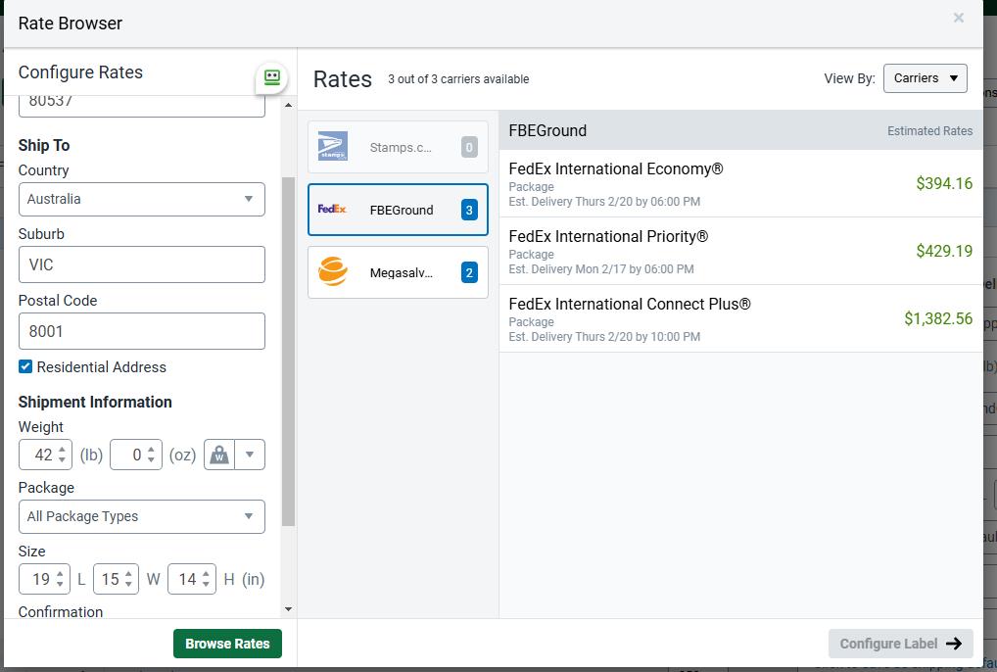Click '3 out of 3 carriers available' text
This screenshot has width=997, height=672.
(458, 78)
